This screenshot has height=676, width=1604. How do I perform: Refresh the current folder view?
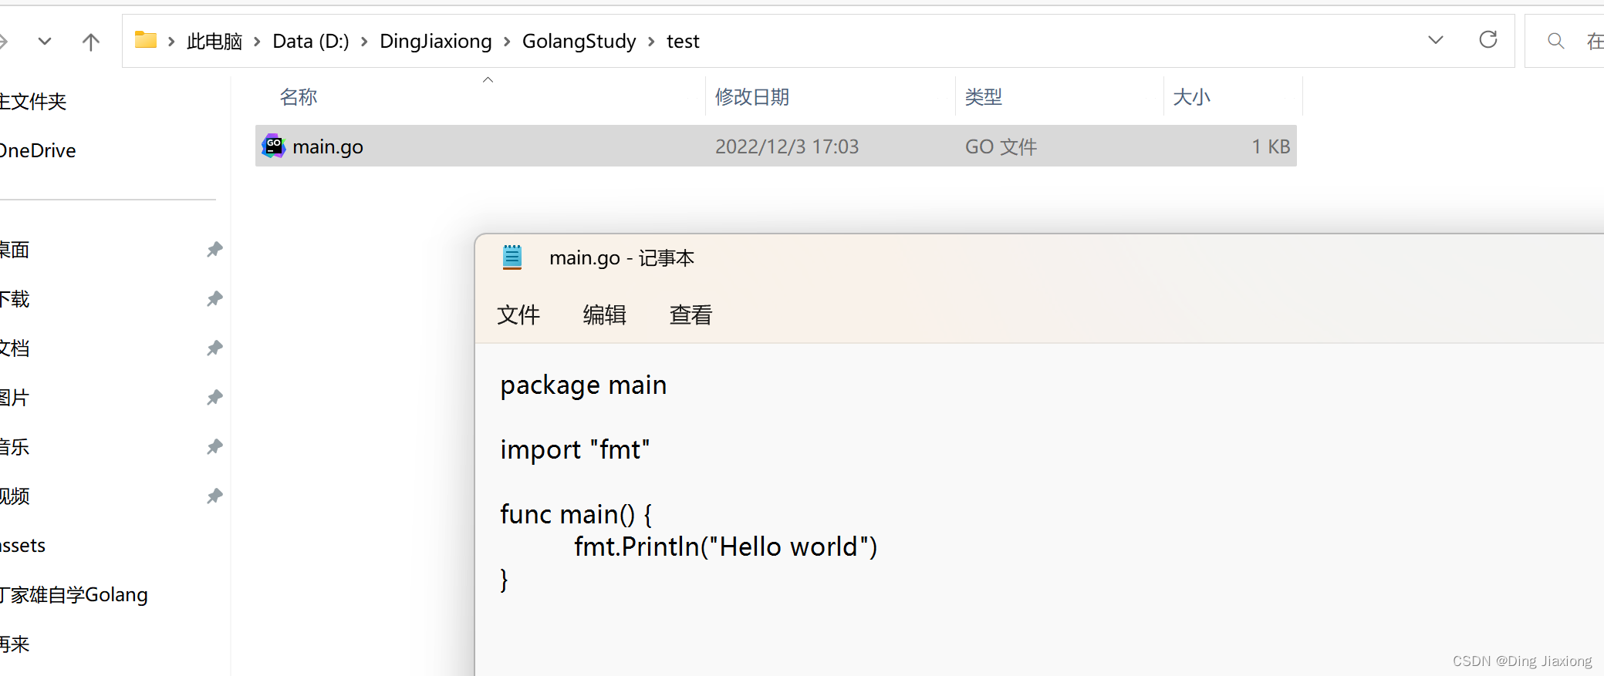1488,39
